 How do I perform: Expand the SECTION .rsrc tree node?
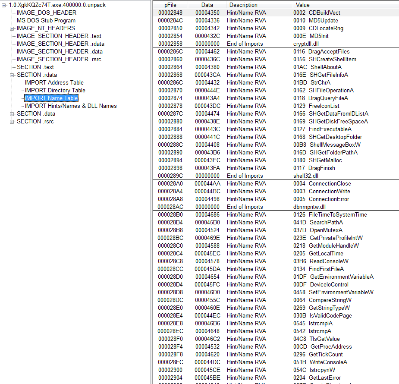tap(11, 121)
